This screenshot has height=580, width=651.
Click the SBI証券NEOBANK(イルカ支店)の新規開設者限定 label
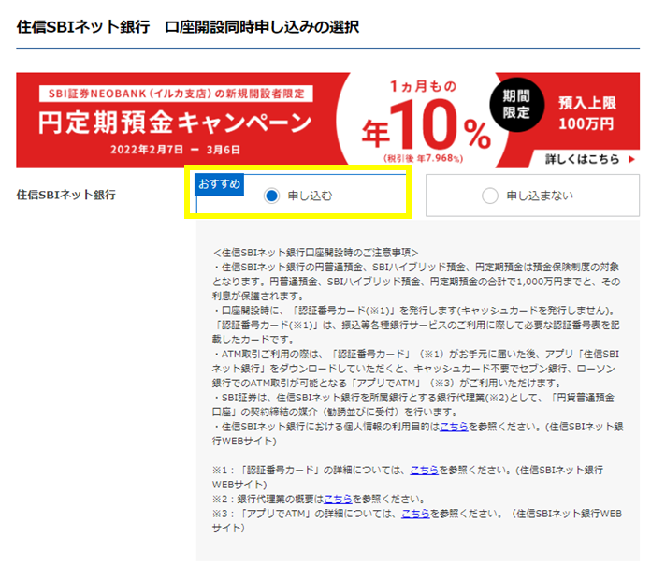click(176, 94)
